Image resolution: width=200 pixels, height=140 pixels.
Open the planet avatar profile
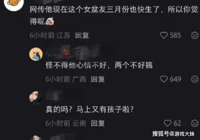click(x=14, y=4)
